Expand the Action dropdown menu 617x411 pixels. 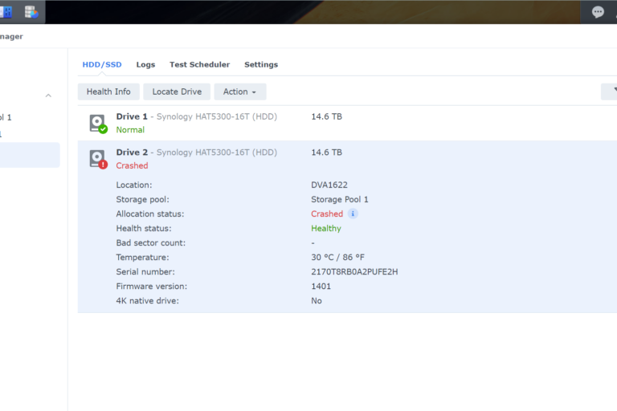click(239, 92)
